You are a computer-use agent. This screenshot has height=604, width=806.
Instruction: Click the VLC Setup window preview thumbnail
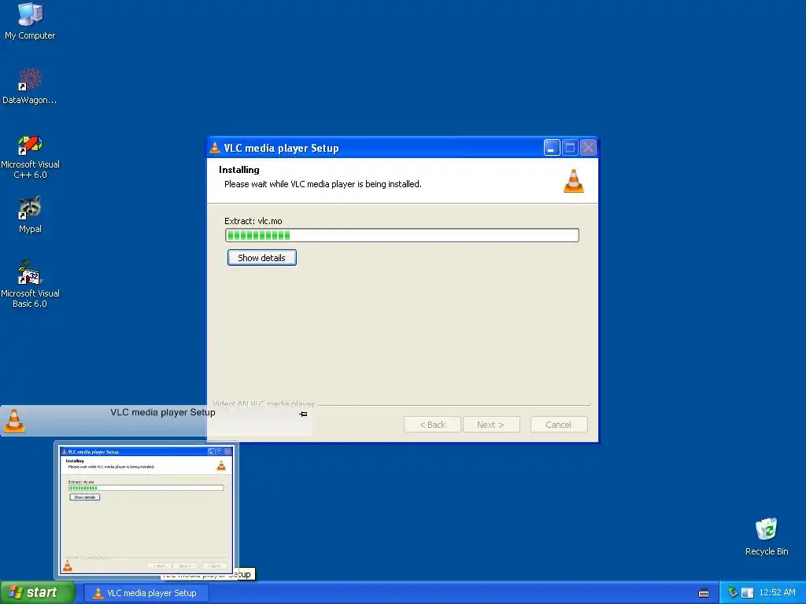pos(146,510)
